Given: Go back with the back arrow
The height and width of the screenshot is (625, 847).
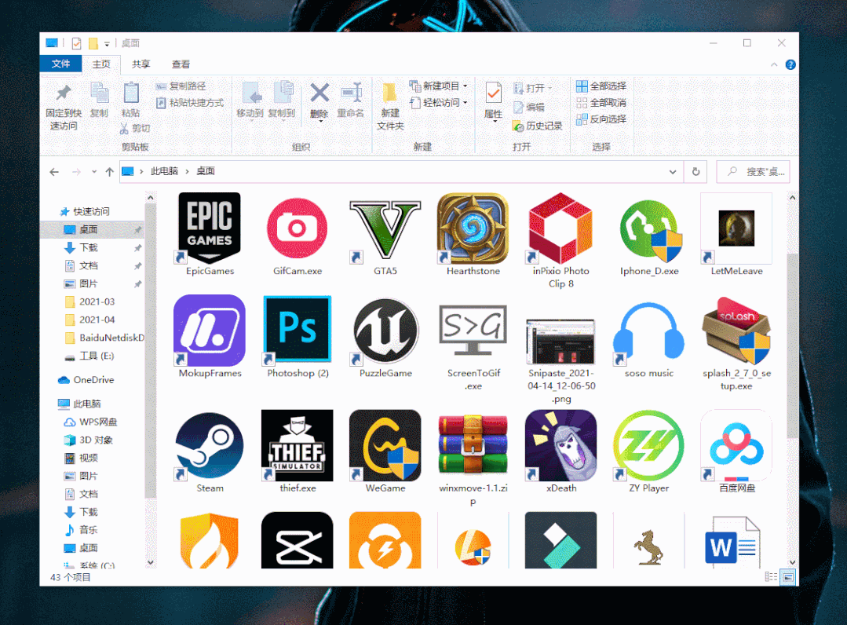Looking at the screenshot, I should pyautogui.click(x=54, y=172).
